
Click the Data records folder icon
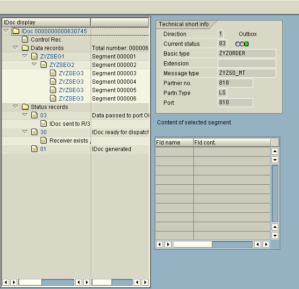[x=25, y=48]
